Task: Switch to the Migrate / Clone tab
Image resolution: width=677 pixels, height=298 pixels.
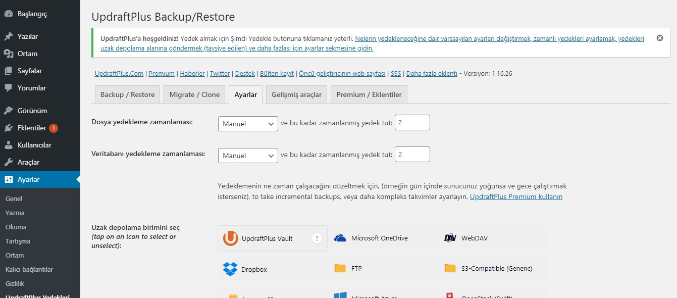Action: pos(194,94)
